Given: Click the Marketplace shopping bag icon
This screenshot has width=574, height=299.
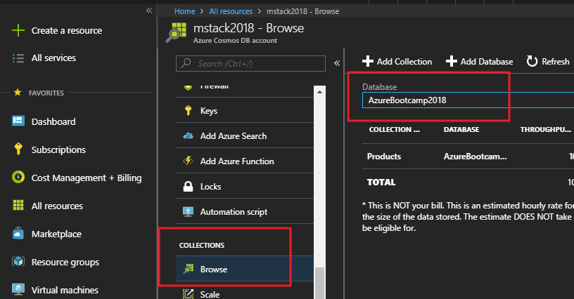Looking at the screenshot, I should point(18,233).
